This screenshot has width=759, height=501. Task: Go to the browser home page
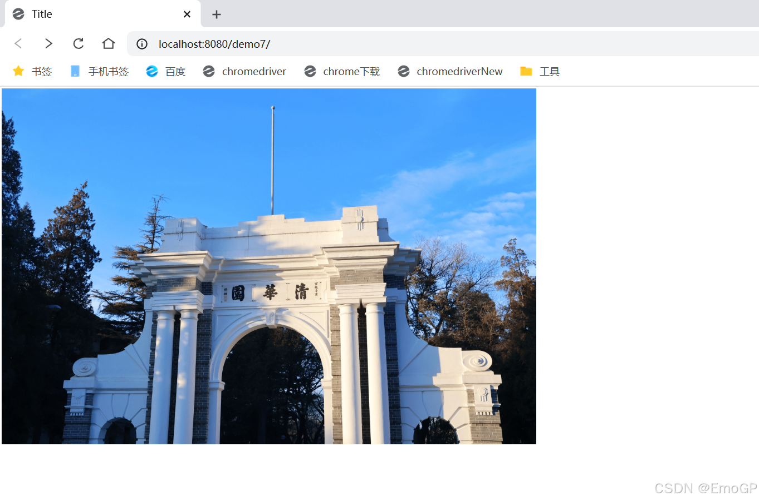point(109,43)
